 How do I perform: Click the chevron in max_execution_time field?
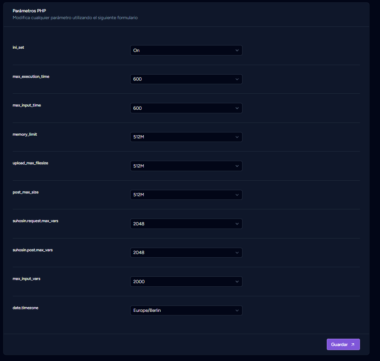pyautogui.click(x=237, y=79)
